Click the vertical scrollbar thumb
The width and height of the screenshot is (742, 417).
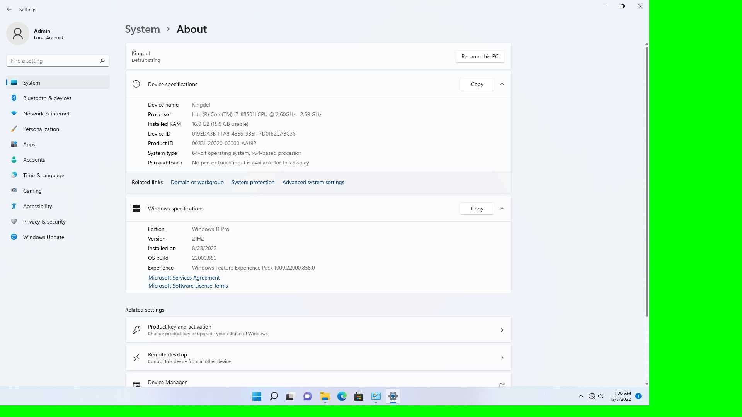pos(647,181)
